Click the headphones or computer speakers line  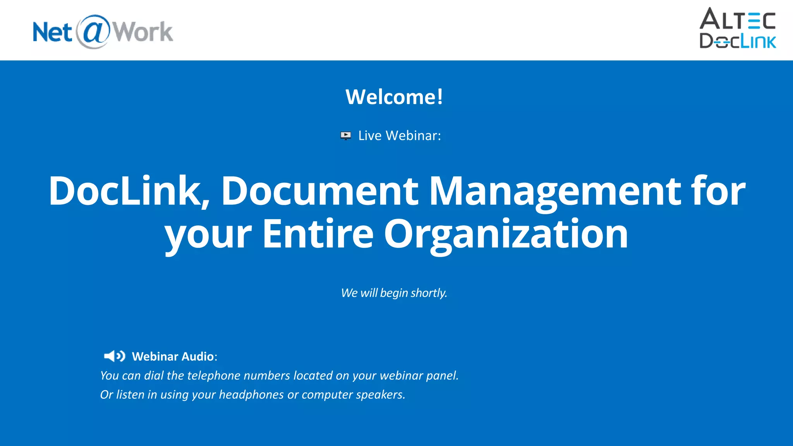click(x=252, y=395)
